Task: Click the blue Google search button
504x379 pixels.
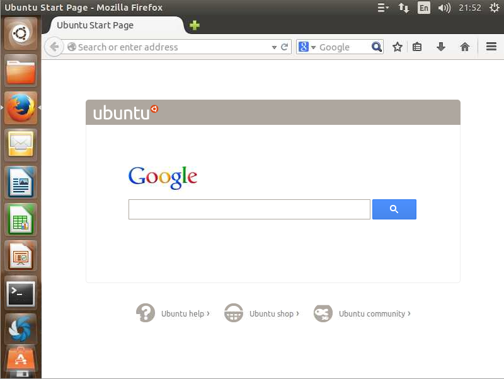Action: coord(394,209)
